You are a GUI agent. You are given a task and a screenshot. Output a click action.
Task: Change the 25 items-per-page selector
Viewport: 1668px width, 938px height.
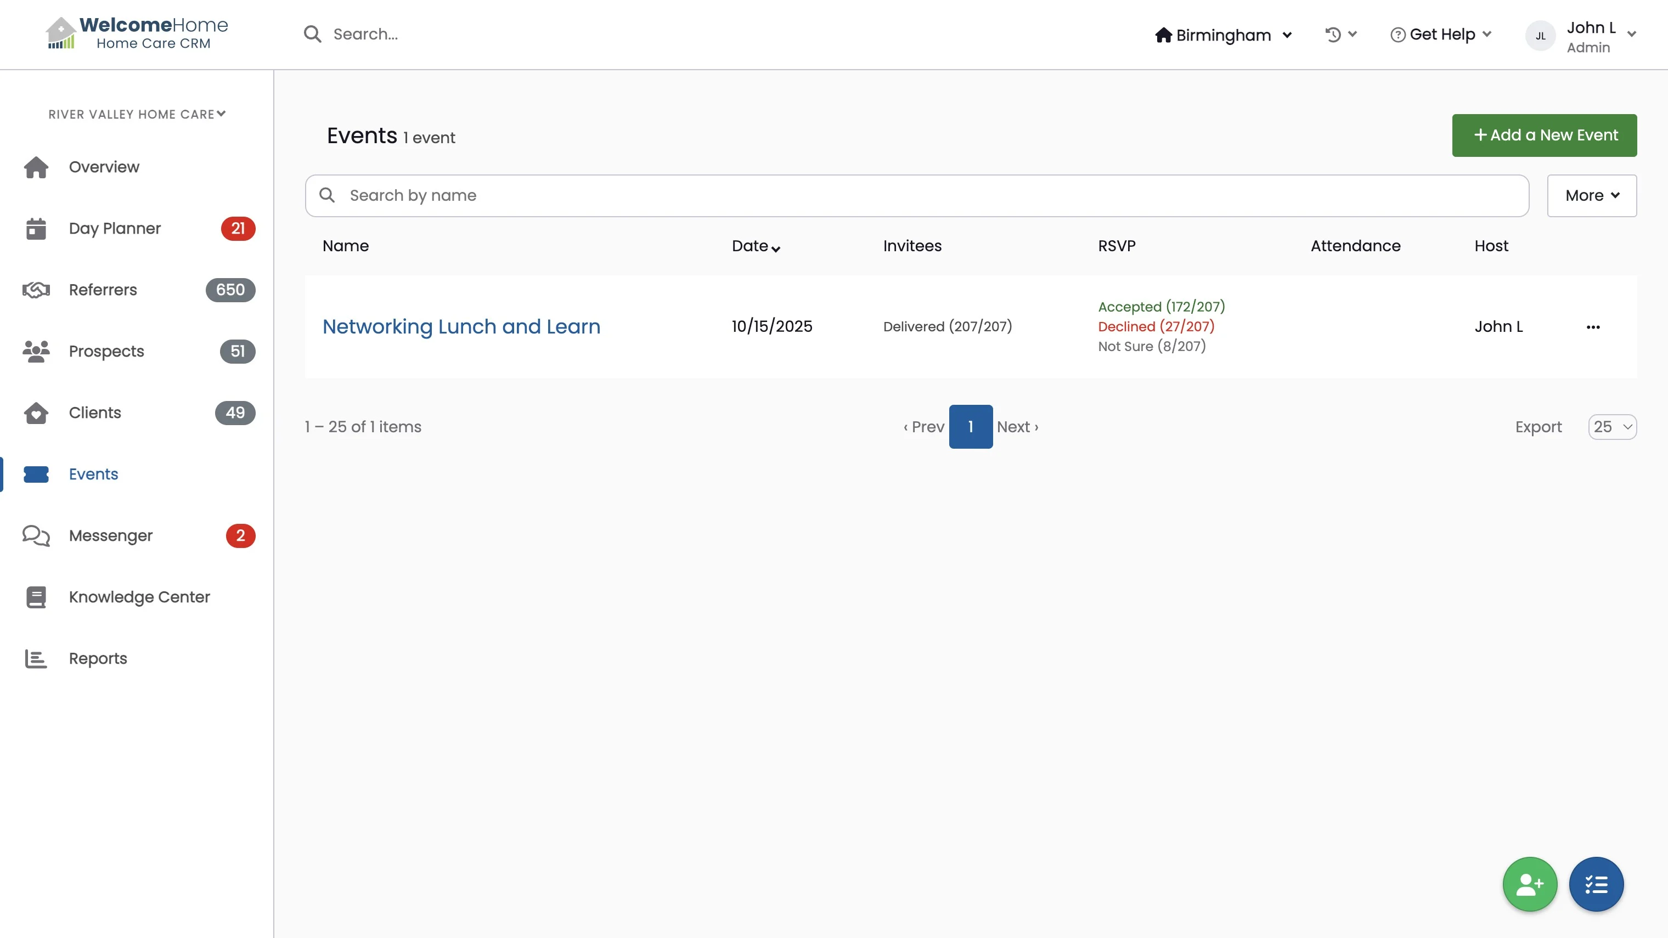pyautogui.click(x=1611, y=427)
